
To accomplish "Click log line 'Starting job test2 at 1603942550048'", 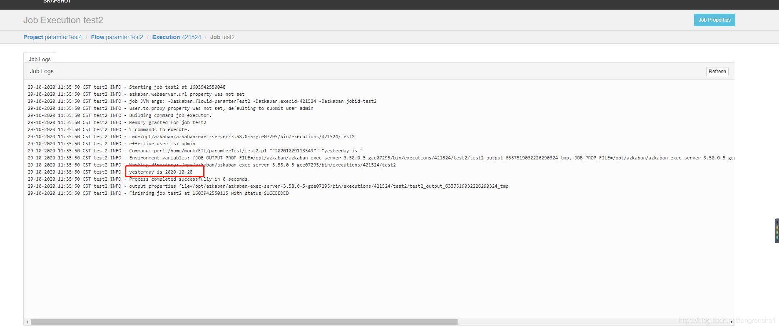I will tap(127, 87).
